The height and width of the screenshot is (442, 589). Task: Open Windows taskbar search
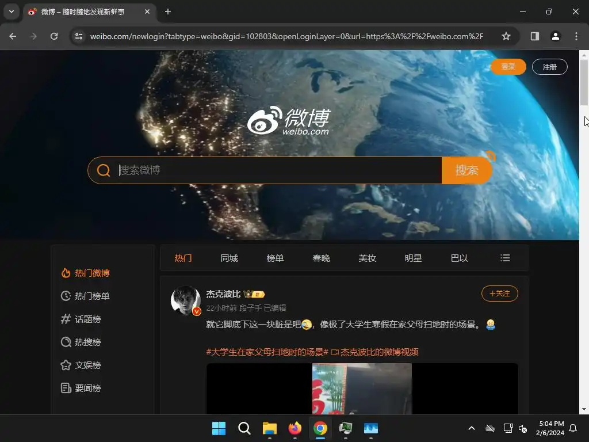point(244,428)
